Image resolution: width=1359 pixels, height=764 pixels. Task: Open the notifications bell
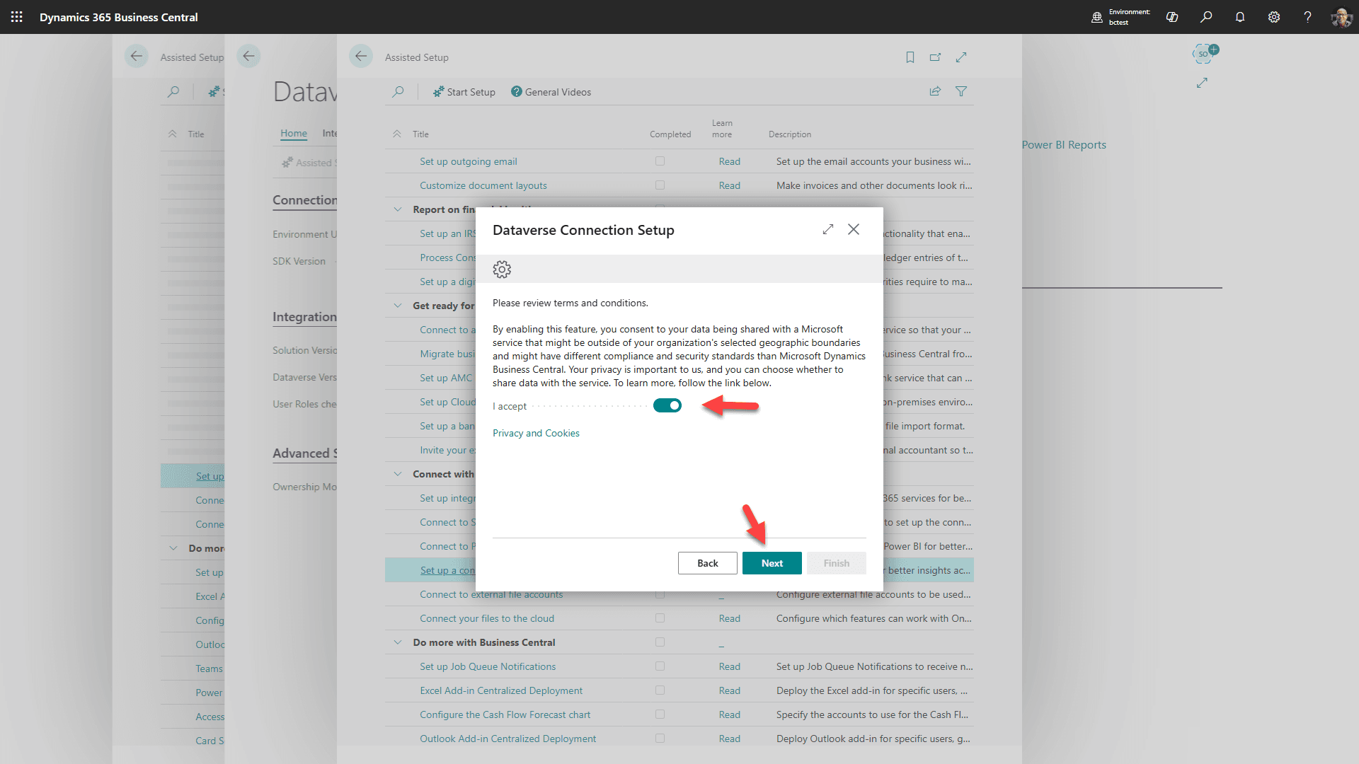1240,17
